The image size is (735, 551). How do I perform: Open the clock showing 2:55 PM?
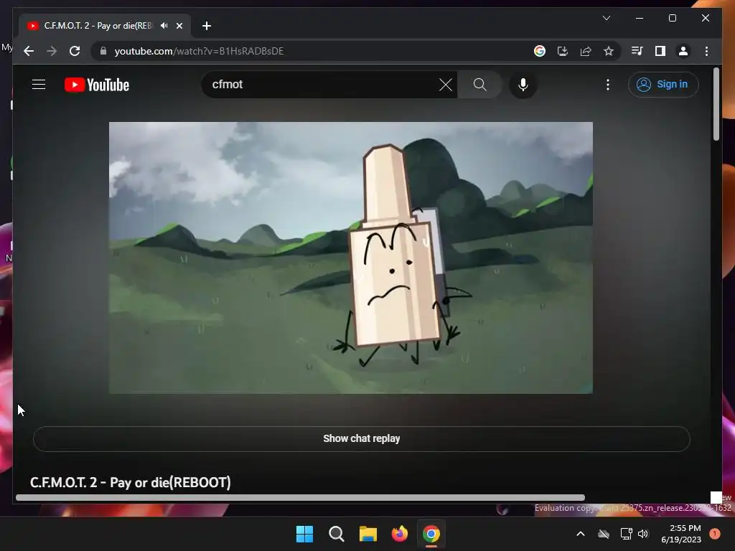(681, 534)
